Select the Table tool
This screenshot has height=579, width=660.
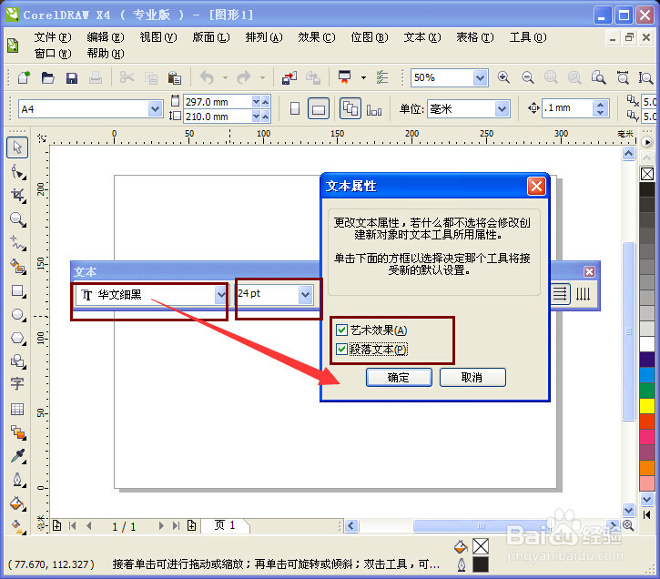pos(17,409)
